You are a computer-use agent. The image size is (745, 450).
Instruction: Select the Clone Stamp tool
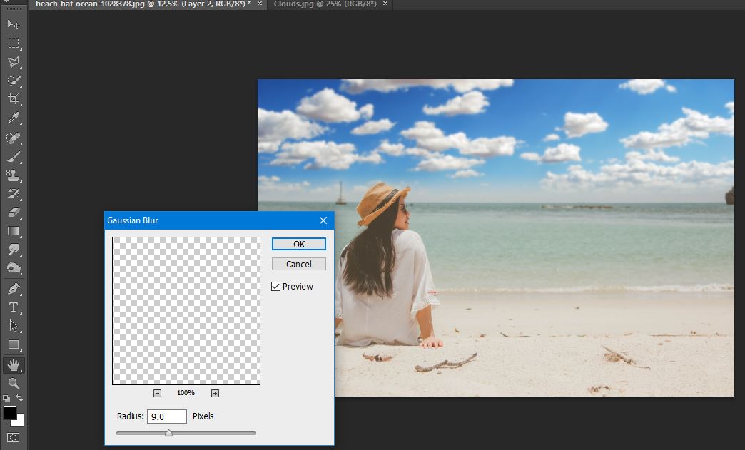(x=13, y=175)
